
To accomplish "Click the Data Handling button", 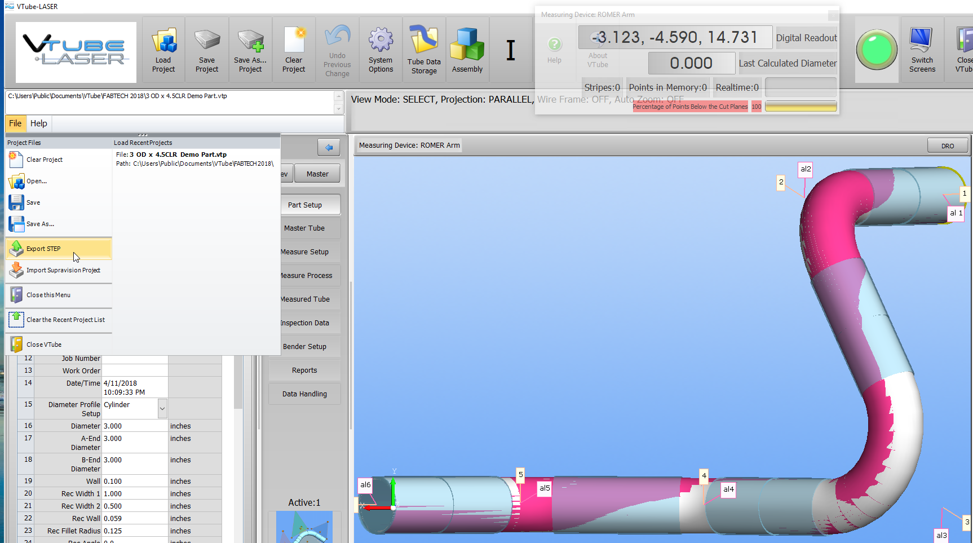I will point(304,394).
